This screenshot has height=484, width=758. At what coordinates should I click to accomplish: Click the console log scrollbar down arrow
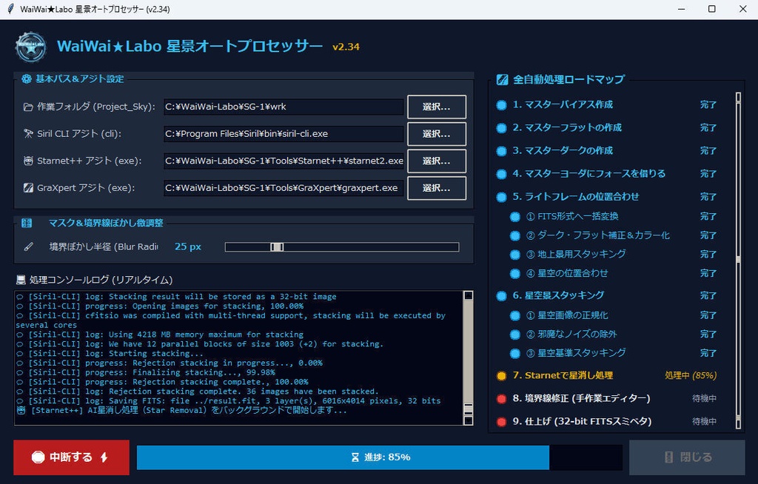[x=468, y=420]
